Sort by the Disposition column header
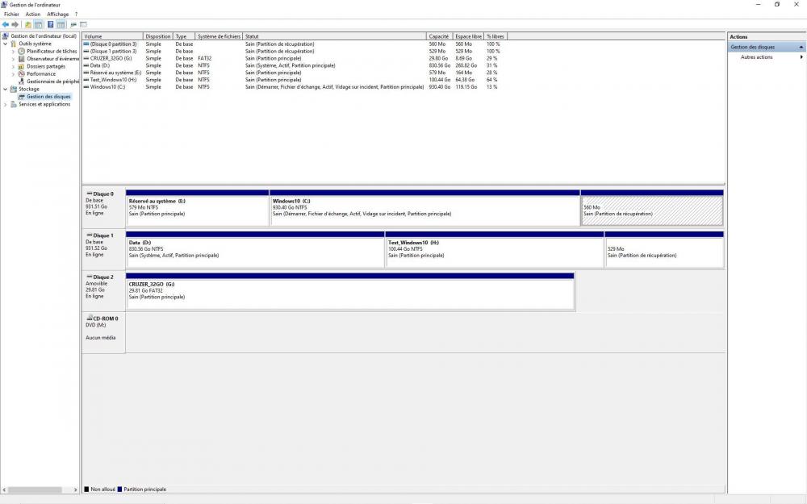This screenshot has width=807, height=504. click(x=158, y=36)
